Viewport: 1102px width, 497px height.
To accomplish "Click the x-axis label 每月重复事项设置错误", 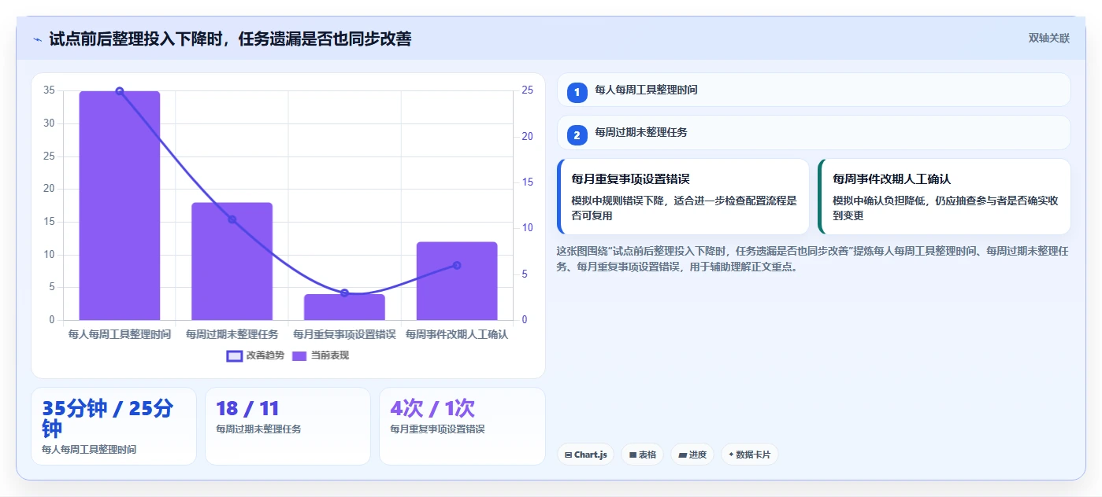I will click(x=344, y=334).
